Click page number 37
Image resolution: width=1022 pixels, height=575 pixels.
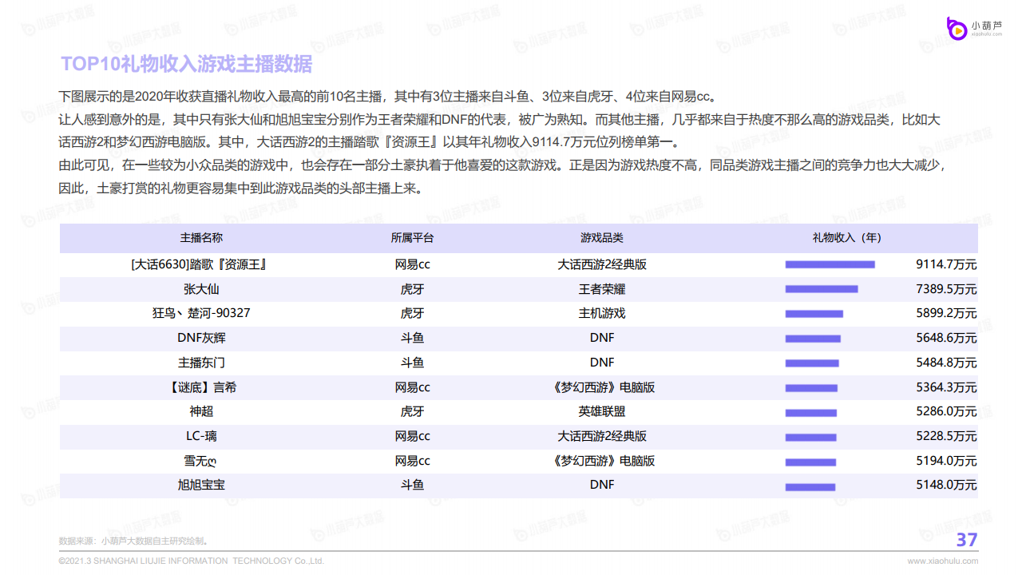point(966,540)
